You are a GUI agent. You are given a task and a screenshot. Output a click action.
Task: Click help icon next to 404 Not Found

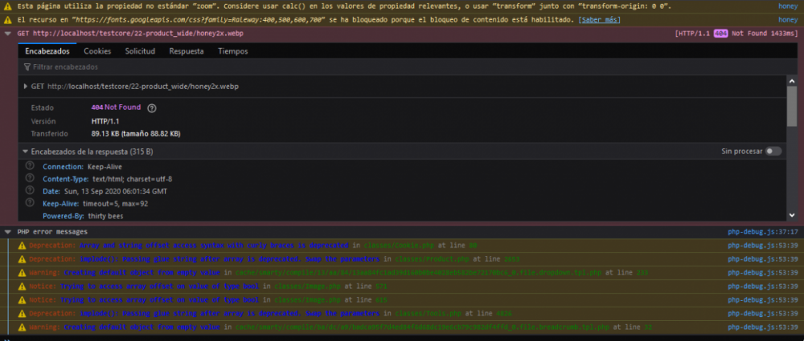[x=151, y=108]
